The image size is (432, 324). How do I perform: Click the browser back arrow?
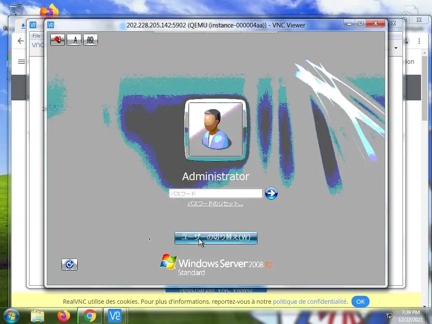pos(21,41)
